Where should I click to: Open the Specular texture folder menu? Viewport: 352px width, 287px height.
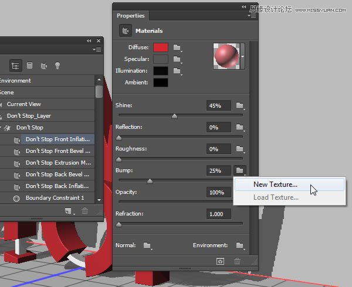pyautogui.click(x=177, y=59)
